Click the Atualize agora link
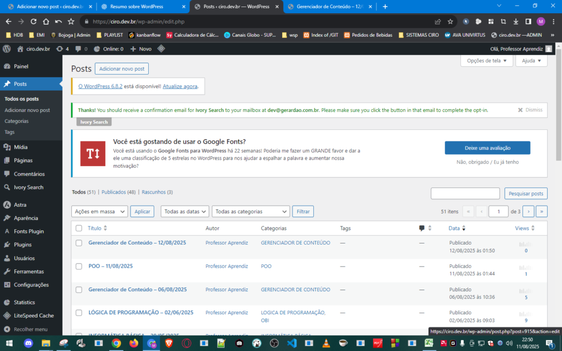562x351 pixels. pos(179,86)
